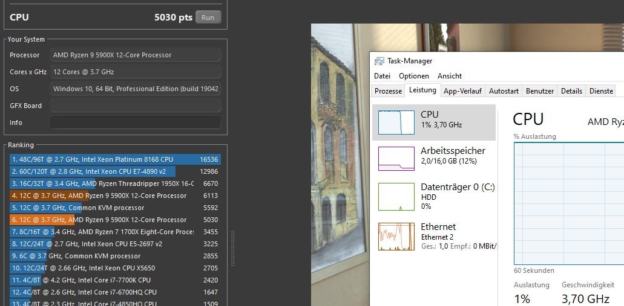
Task: Select ranking row 9 Common KVM processor 2855
Action: coord(115,256)
